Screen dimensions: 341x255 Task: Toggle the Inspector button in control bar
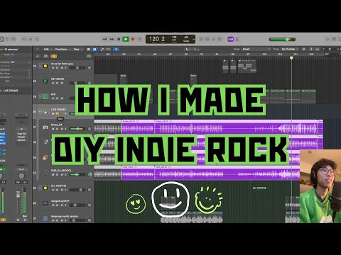(1, 39)
